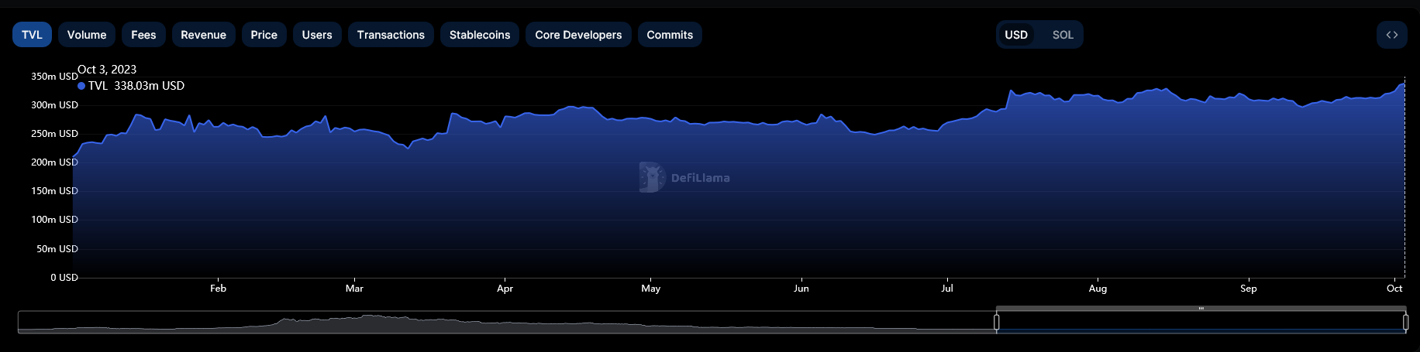Enable the Fees metric
The height and width of the screenshot is (352, 1420).
143,35
